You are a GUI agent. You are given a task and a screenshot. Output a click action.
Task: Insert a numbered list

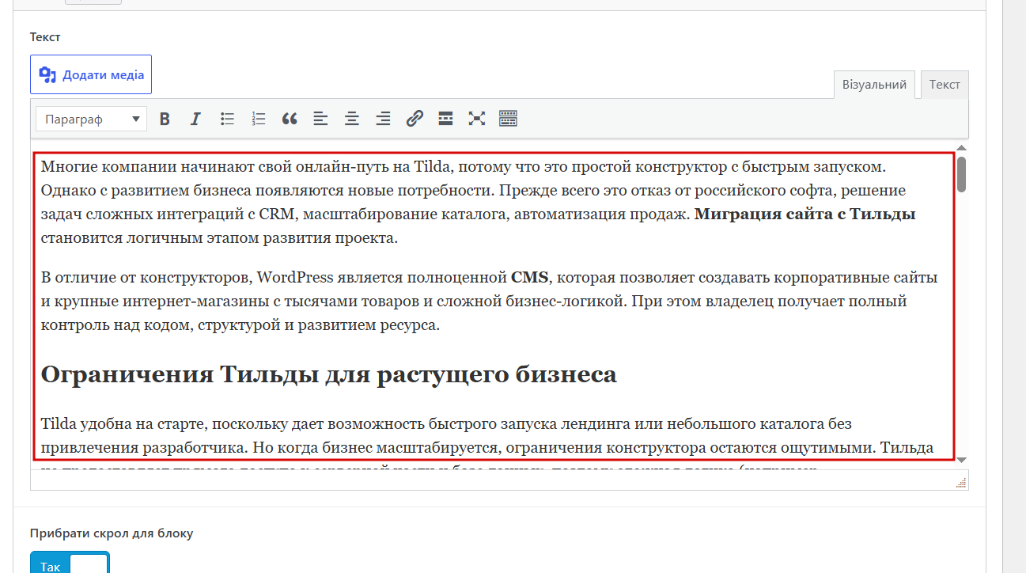[x=258, y=119]
